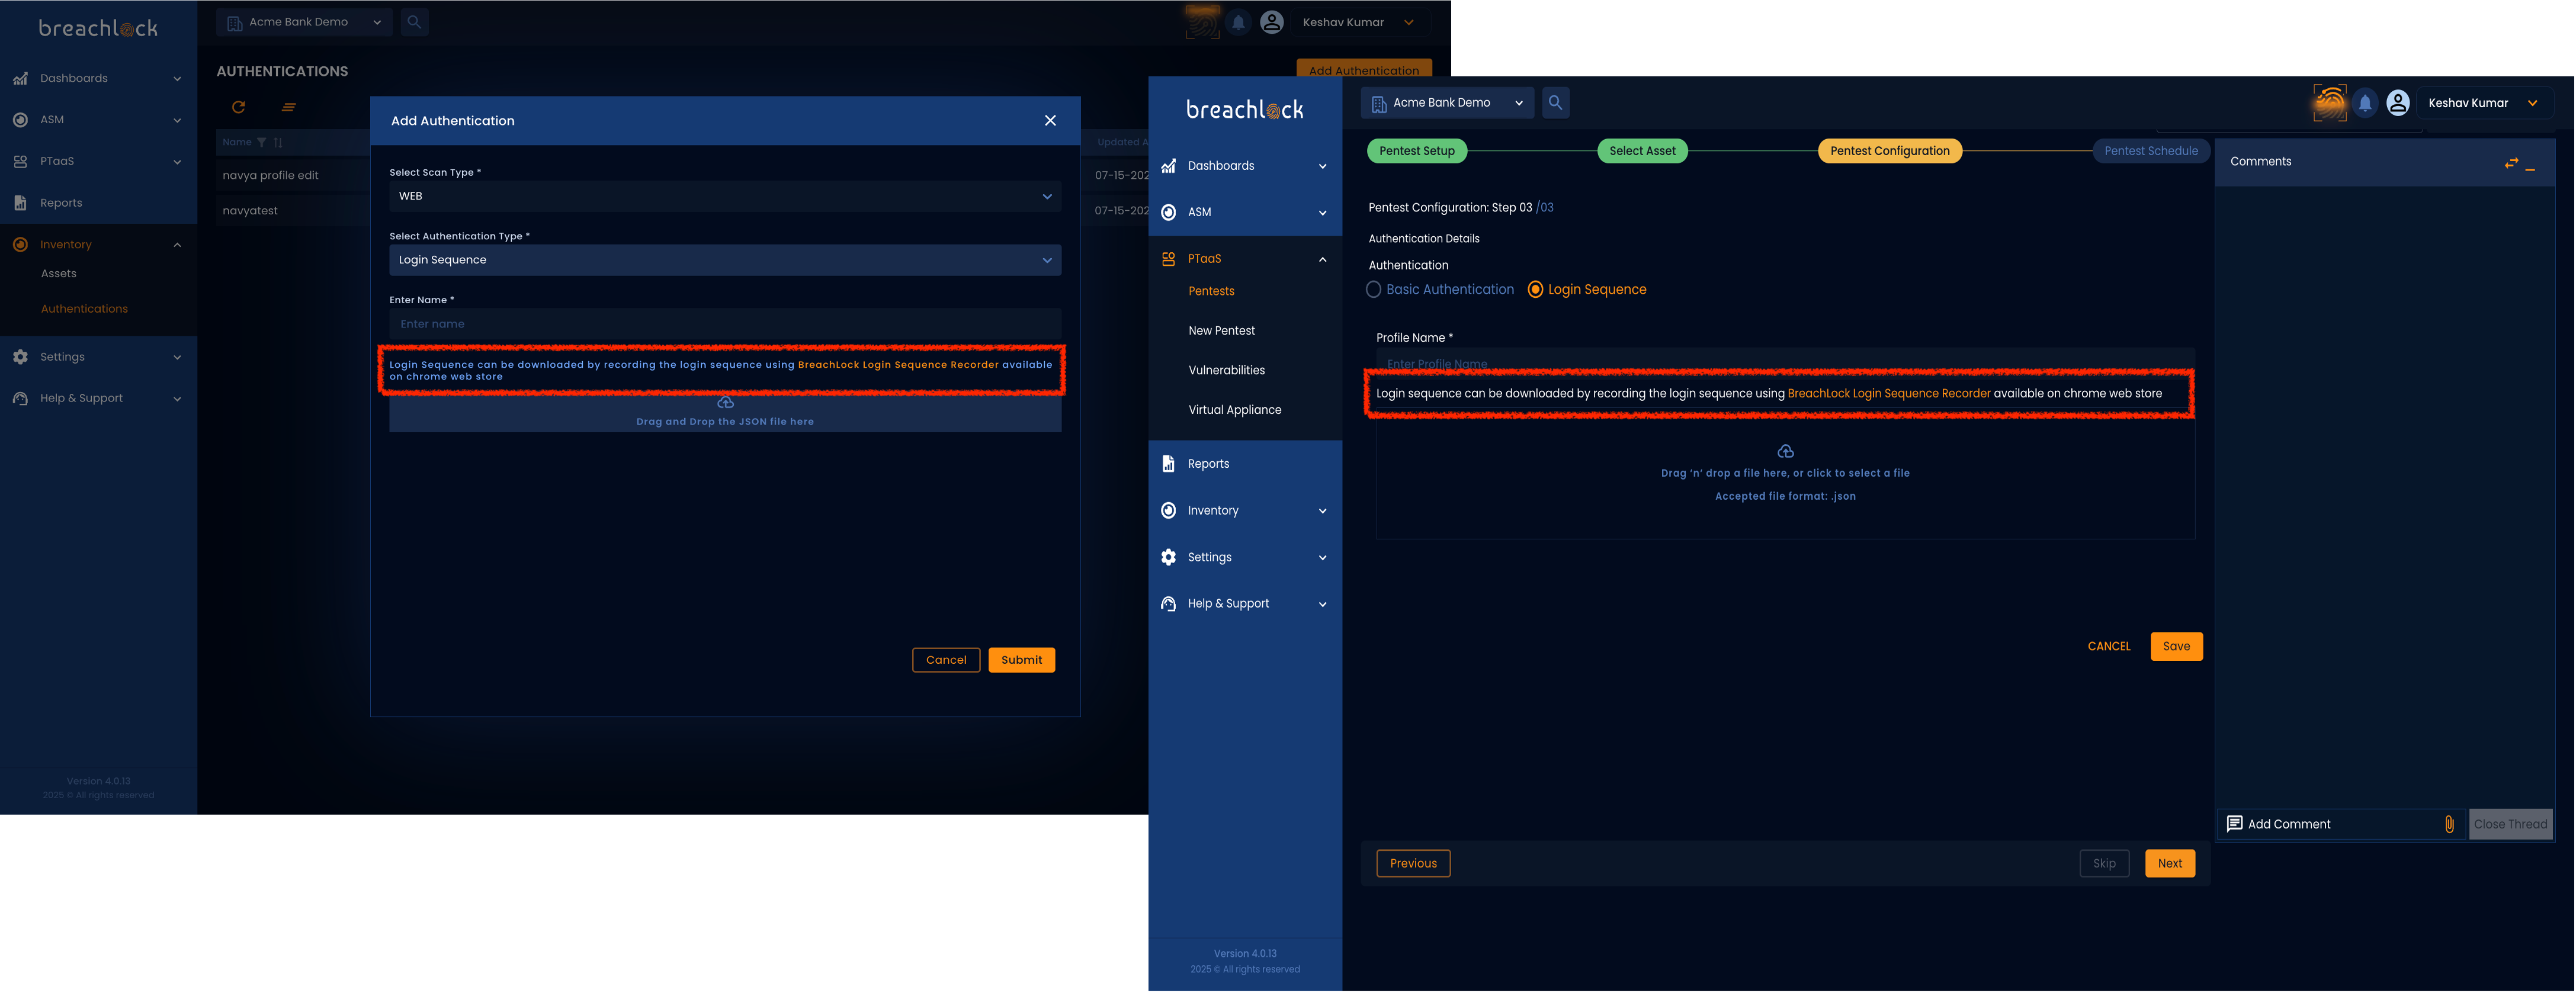Click the Next button

[x=2169, y=864]
